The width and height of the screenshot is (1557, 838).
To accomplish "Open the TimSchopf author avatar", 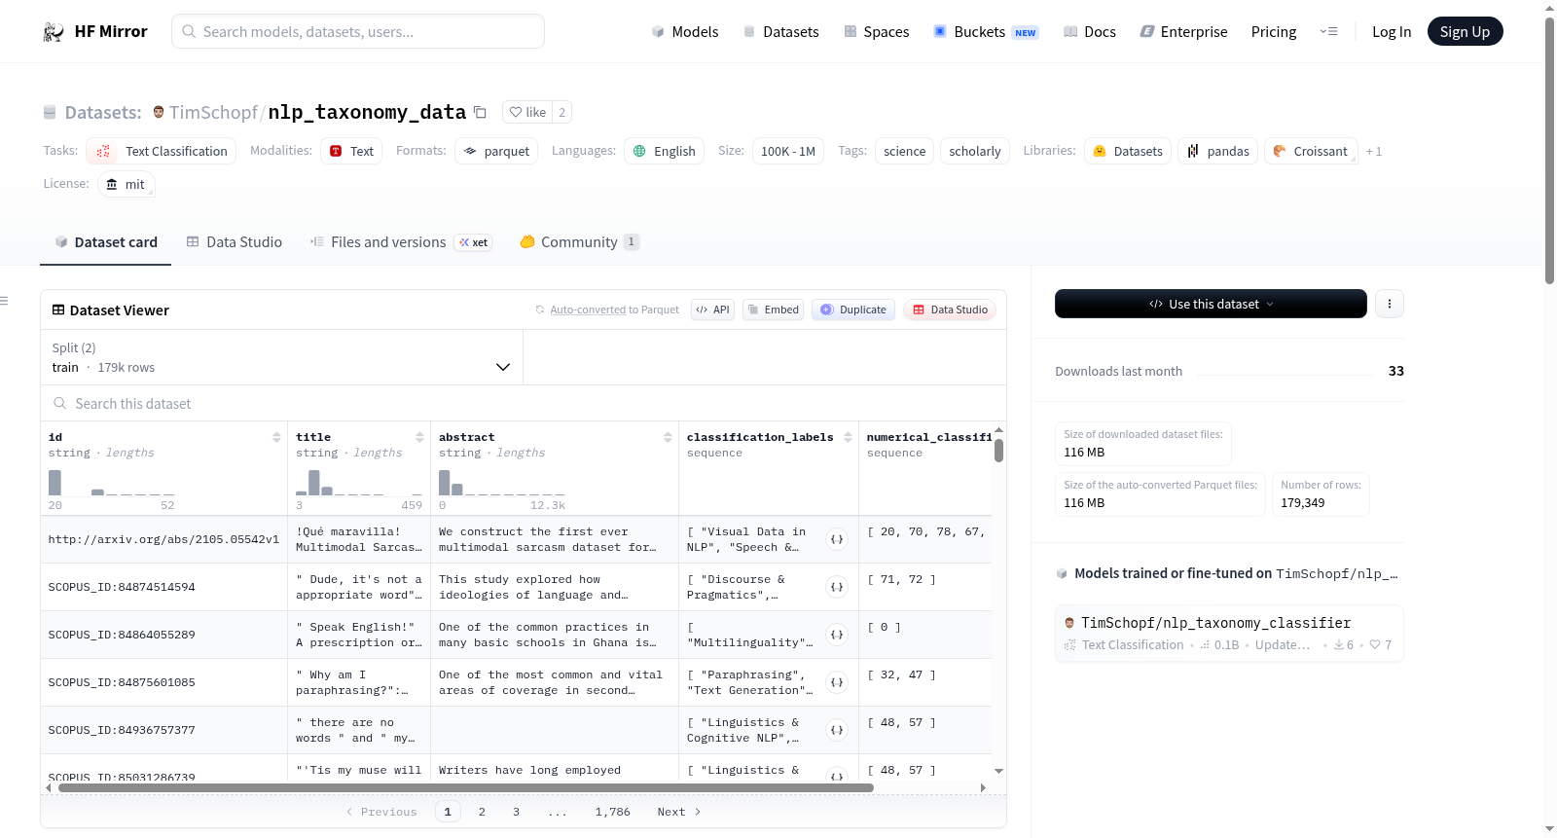I will (x=159, y=112).
